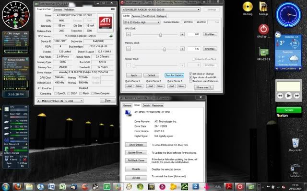
Task: Toggle Linked to Core Clock checkbox
Action: click(193, 59)
